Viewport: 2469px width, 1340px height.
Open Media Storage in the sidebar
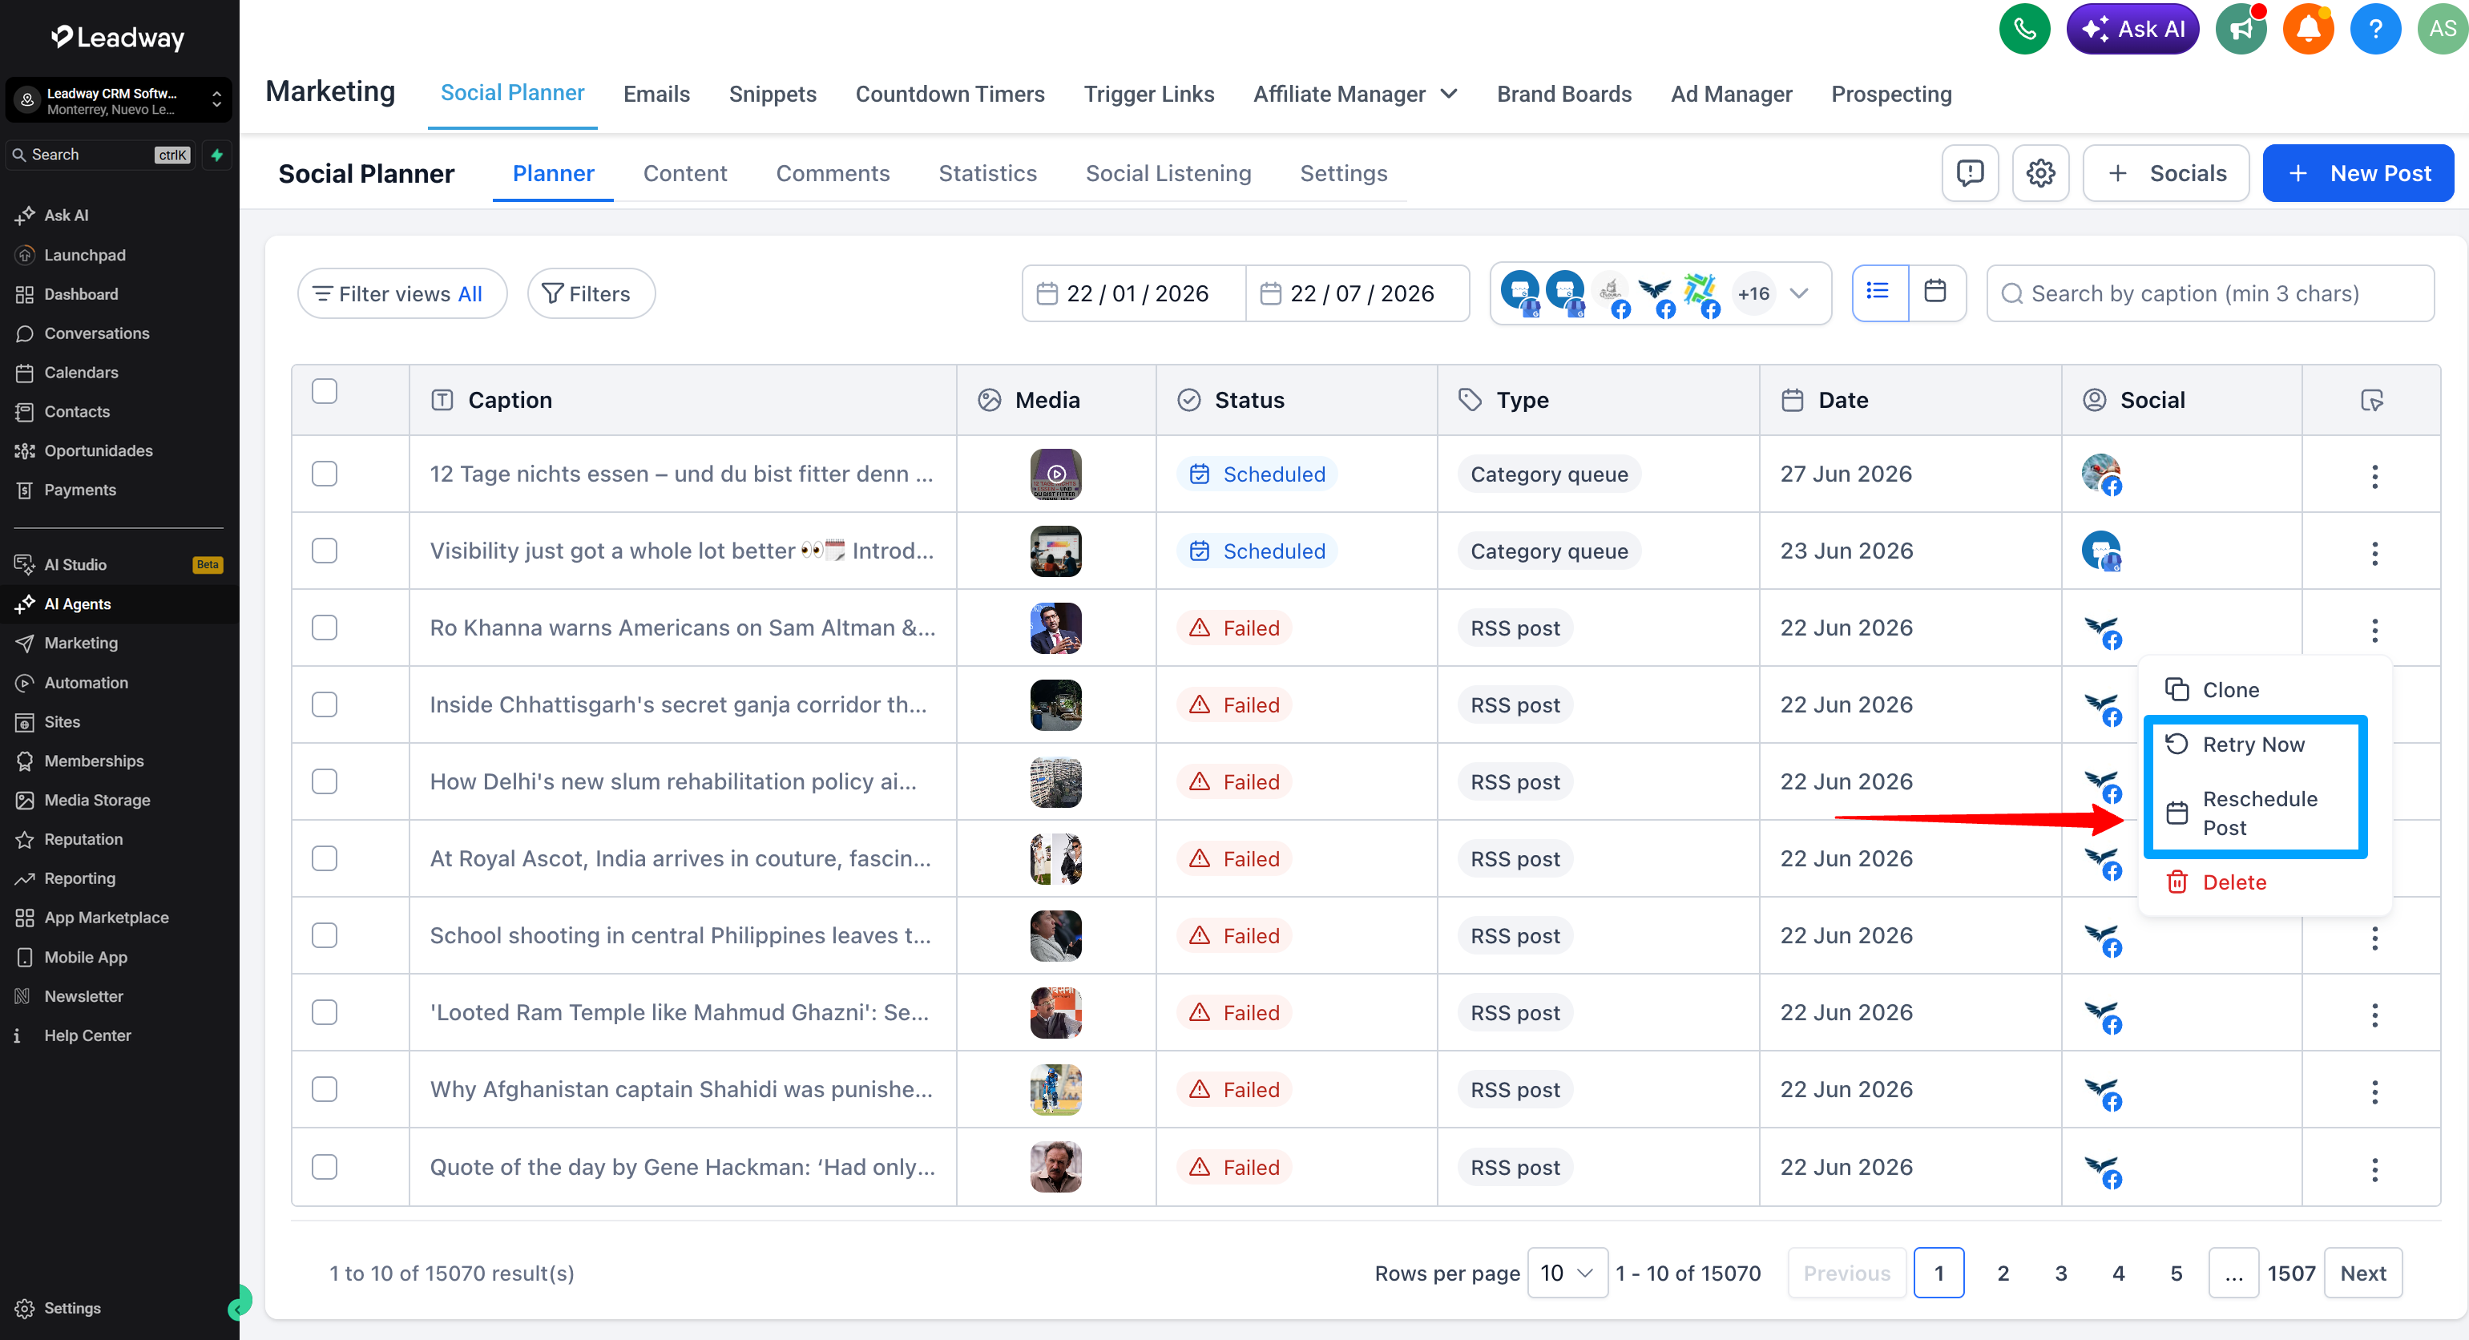click(x=96, y=801)
